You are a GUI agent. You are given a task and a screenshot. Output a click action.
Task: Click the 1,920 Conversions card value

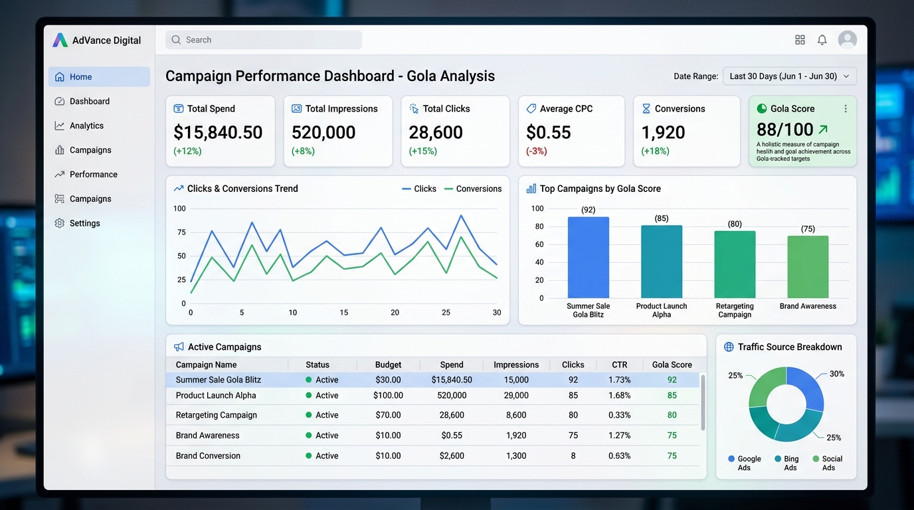coord(663,133)
